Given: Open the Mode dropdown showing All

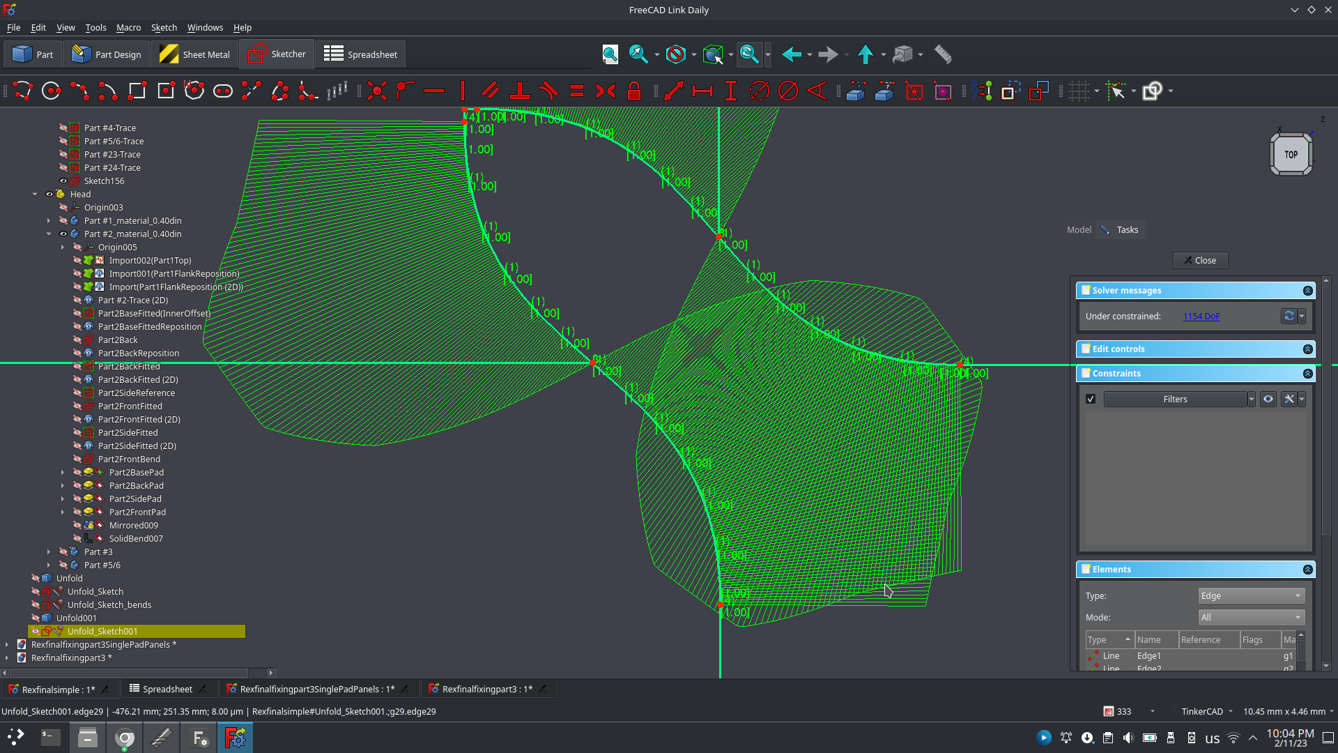Looking at the screenshot, I should point(1250,617).
